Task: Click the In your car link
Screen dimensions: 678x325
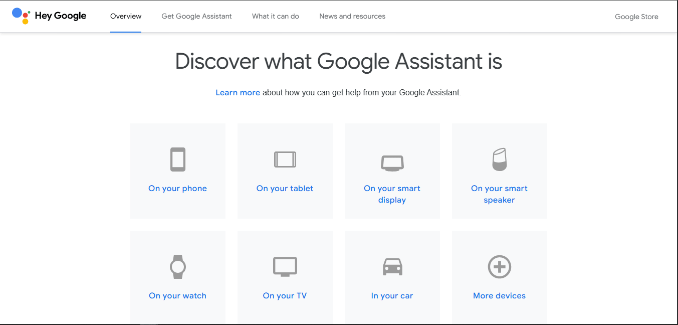Action: [x=392, y=295]
